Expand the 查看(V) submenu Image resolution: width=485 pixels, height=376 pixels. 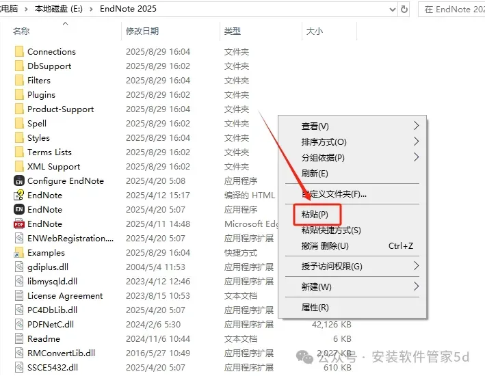click(x=417, y=126)
